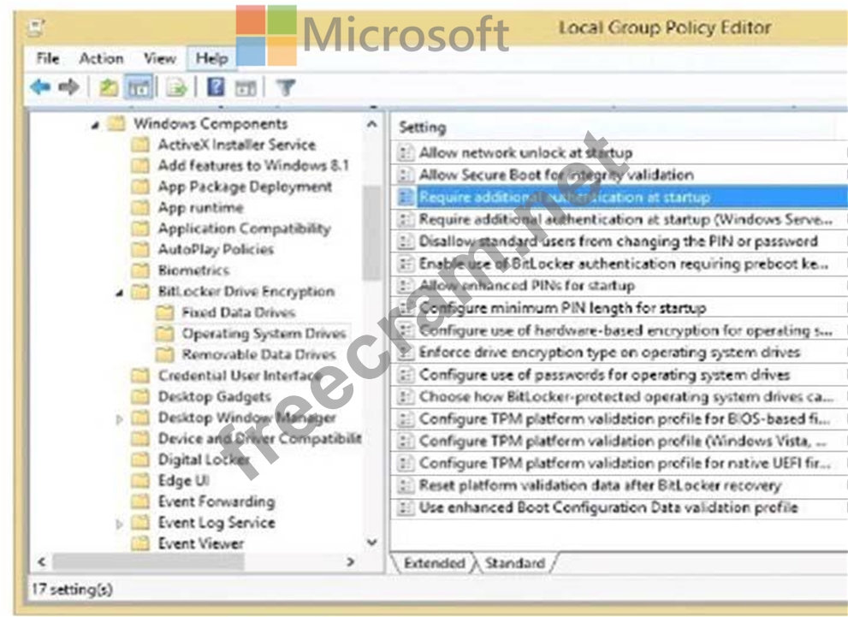Viewport: 848px width, 617px height.
Task: Click the '17 setting(s)' status bar text
Action: point(72,589)
